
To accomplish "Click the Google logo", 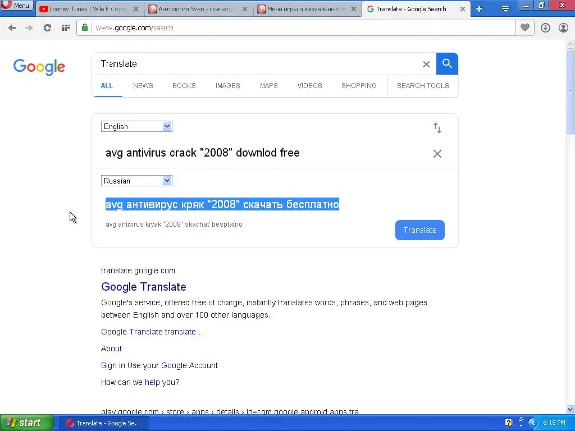I will (x=39, y=67).
